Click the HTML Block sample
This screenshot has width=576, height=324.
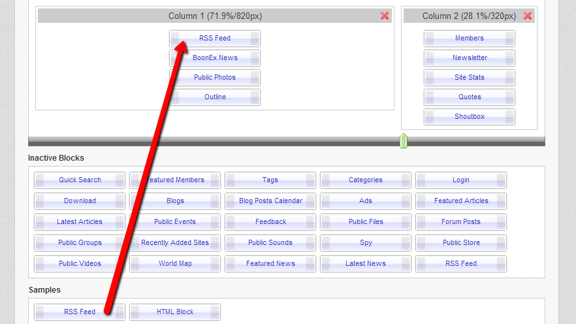[175, 312]
